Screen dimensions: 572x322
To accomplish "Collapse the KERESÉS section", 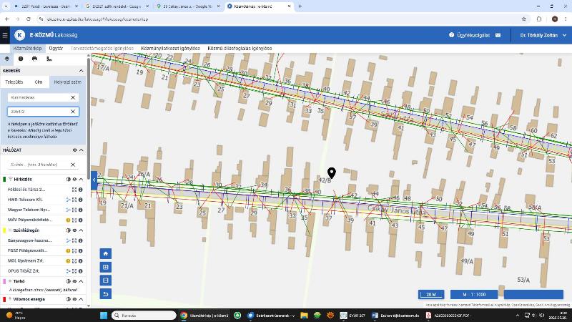I will tap(81, 71).
